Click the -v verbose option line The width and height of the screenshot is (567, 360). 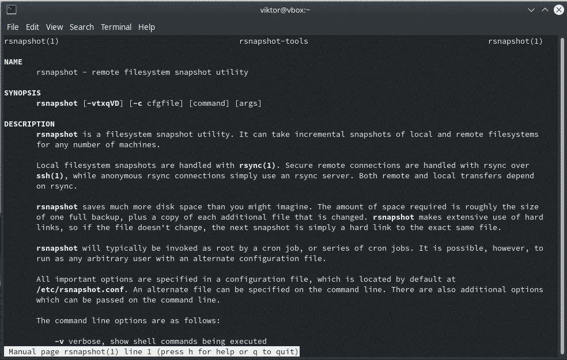(161, 341)
